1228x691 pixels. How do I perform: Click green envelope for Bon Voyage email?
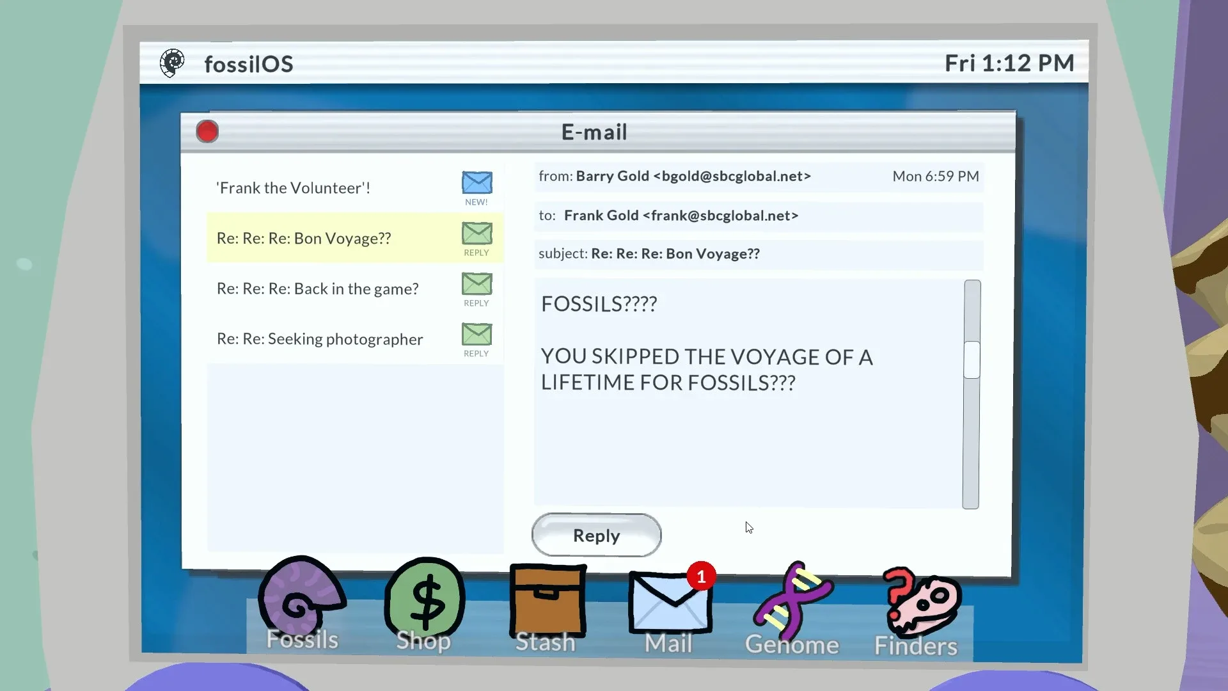point(476,234)
